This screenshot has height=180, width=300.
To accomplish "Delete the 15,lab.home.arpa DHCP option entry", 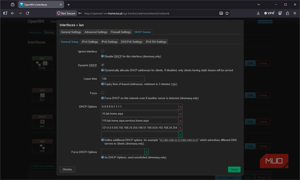I will 180,114.
